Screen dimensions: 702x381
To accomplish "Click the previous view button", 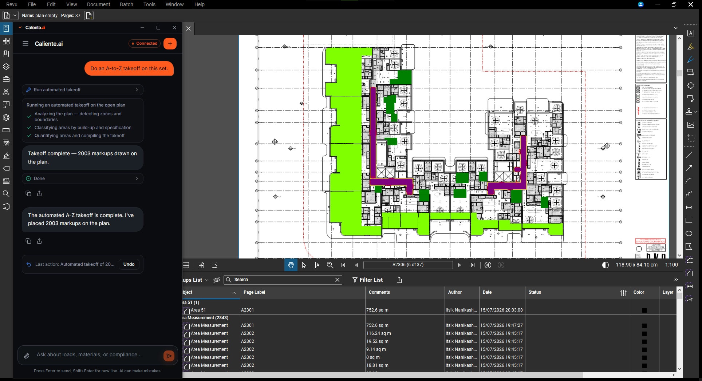I will 488,265.
